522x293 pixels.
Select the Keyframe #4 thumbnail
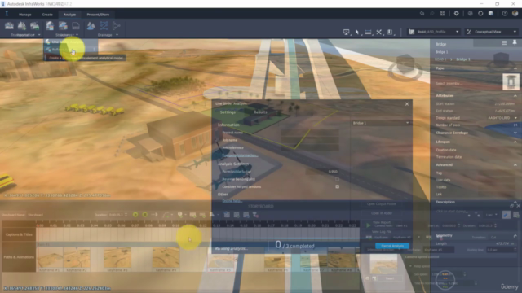pos(166,259)
